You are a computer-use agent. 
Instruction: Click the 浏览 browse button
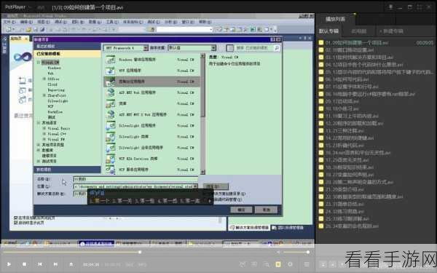coord(216,186)
